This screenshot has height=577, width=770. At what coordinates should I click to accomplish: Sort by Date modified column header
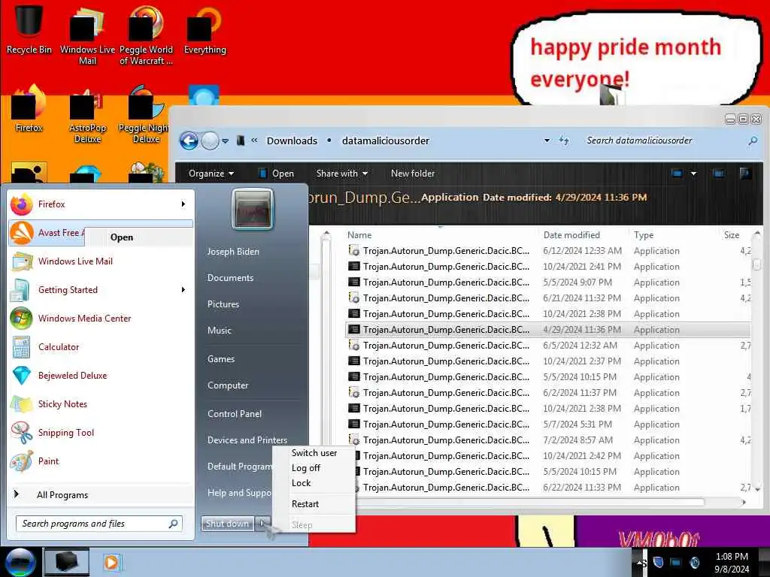coord(571,235)
